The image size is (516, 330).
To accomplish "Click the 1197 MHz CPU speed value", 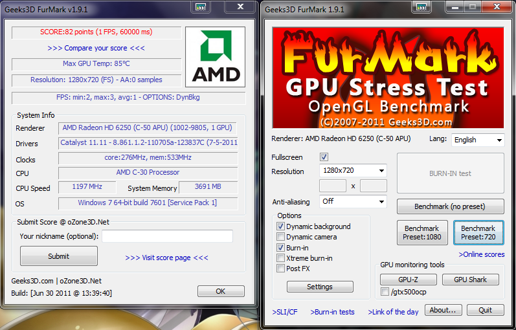I will (87, 187).
